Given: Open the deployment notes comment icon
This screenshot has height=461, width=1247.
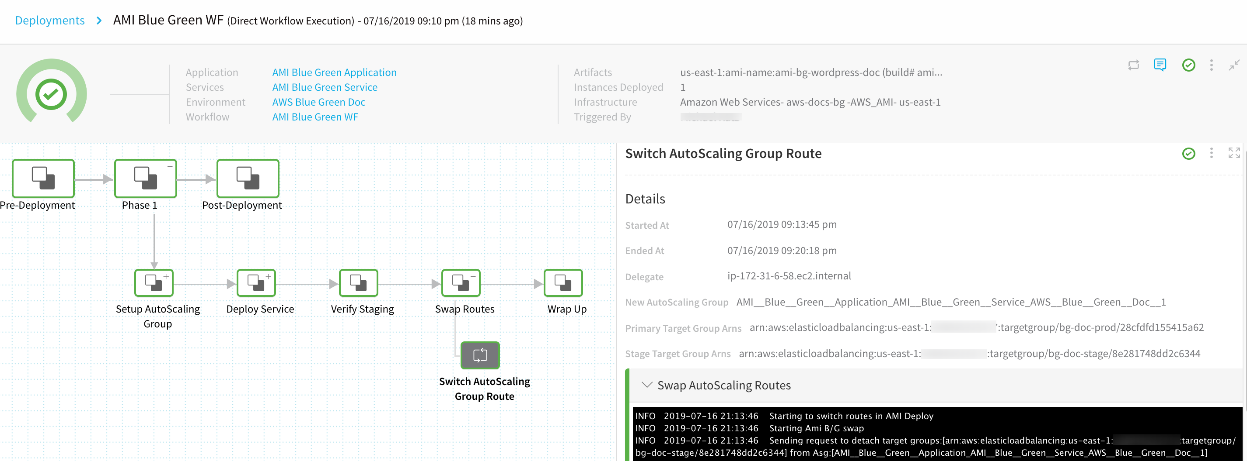Looking at the screenshot, I should coord(1160,65).
